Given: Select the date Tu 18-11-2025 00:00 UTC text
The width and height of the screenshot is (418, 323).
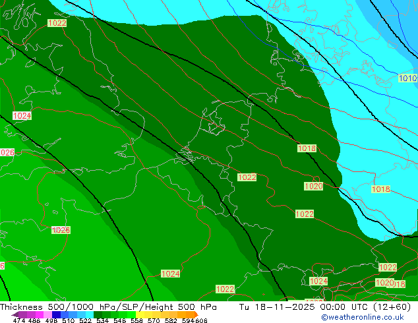Looking at the screenshot, I should coord(304,307).
